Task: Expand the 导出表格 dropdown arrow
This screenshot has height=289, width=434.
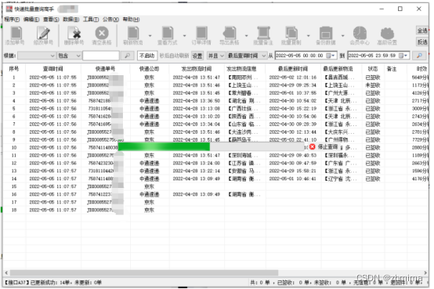Action: tap(246, 36)
